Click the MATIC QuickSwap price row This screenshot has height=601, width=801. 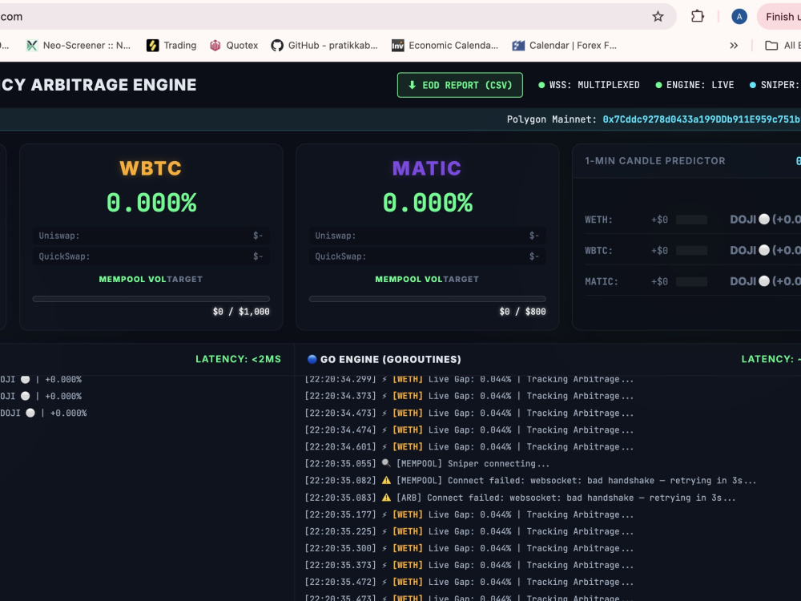428,256
